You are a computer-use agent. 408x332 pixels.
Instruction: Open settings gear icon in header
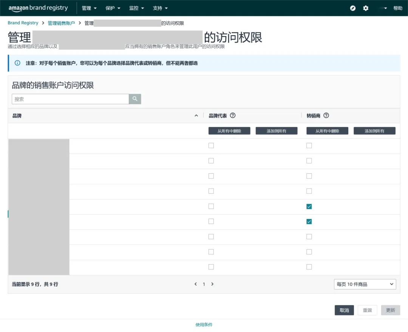point(366,8)
